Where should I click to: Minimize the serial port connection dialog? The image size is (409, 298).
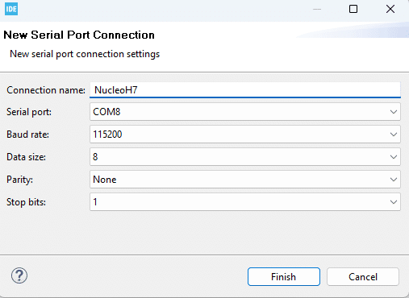point(317,9)
